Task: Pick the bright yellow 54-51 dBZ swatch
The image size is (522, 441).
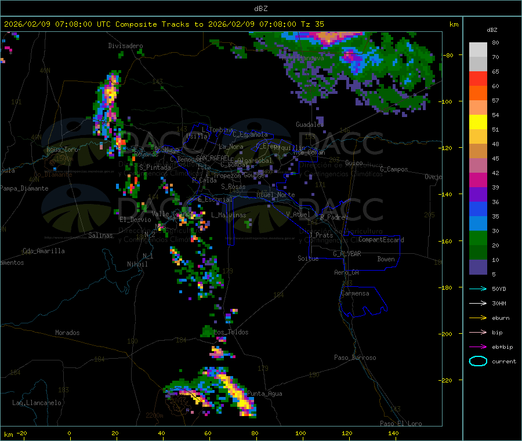Action: pos(478,122)
